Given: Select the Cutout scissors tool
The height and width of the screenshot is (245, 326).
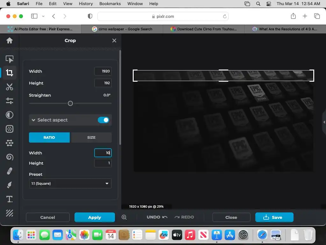Looking at the screenshot, I should tap(9, 87).
